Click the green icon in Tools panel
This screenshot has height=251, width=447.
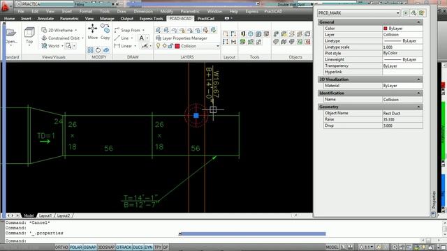tap(242, 42)
